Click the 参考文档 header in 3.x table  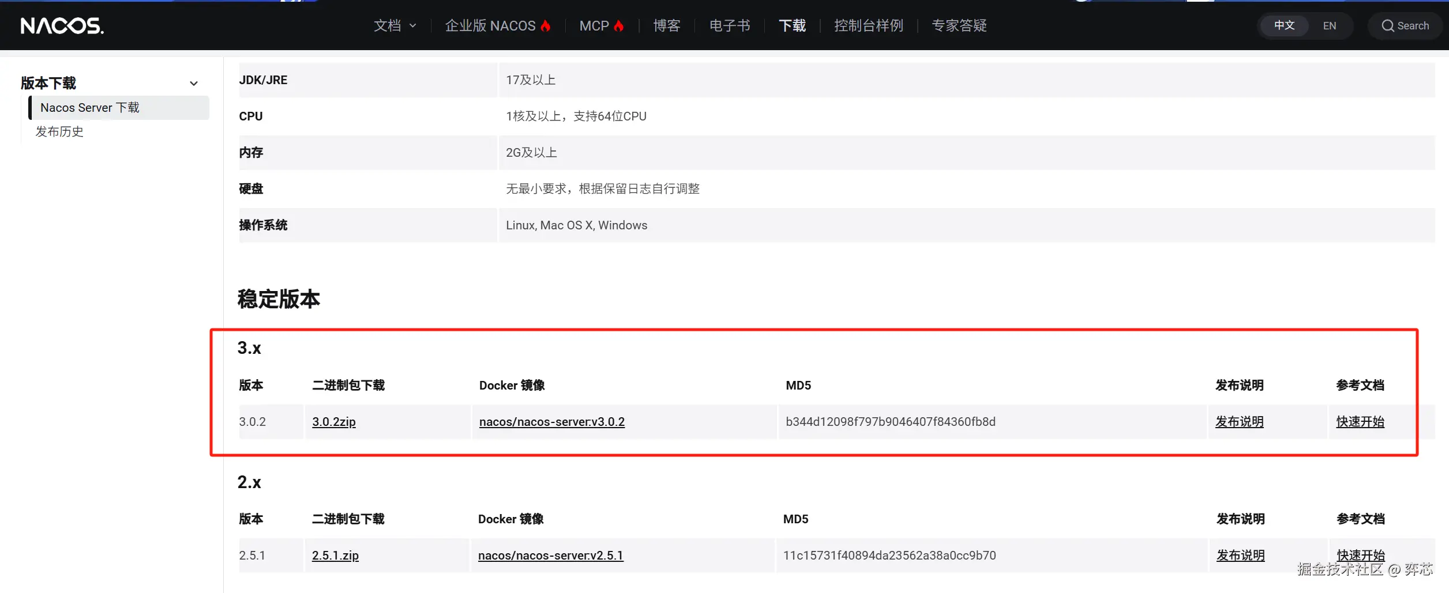click(x=1360, y=386)
